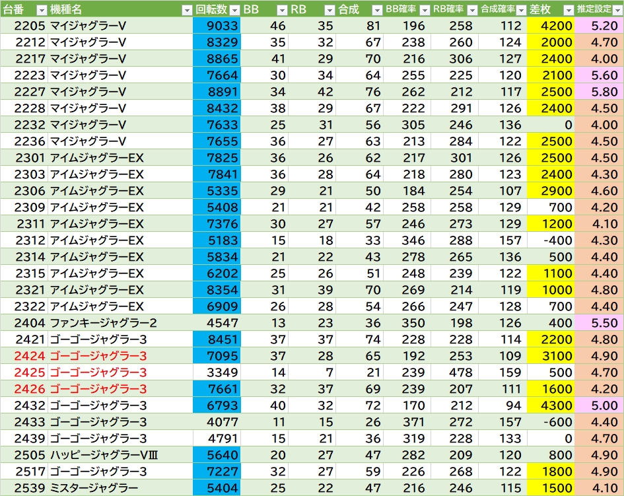Open the 差枚 column filter dropdown
This screenshot has width=624, height=496.
(569, 11)
